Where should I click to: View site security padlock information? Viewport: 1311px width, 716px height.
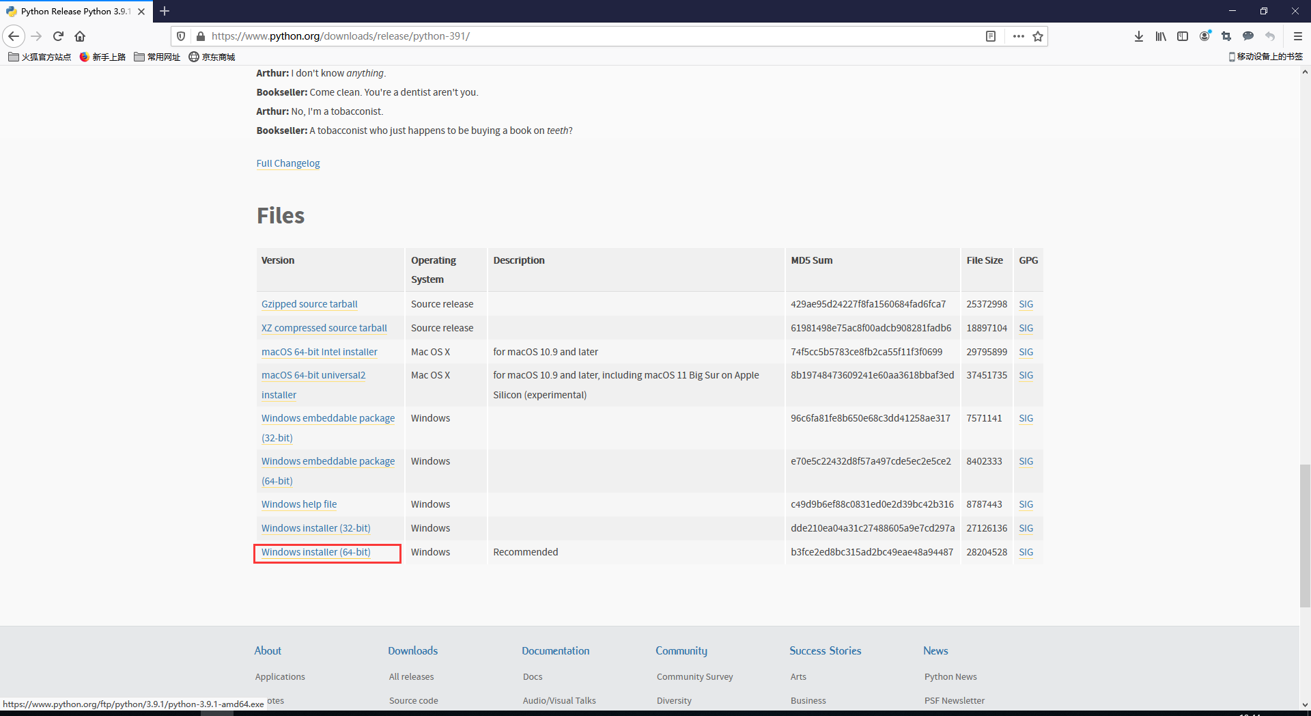point(200,36)
